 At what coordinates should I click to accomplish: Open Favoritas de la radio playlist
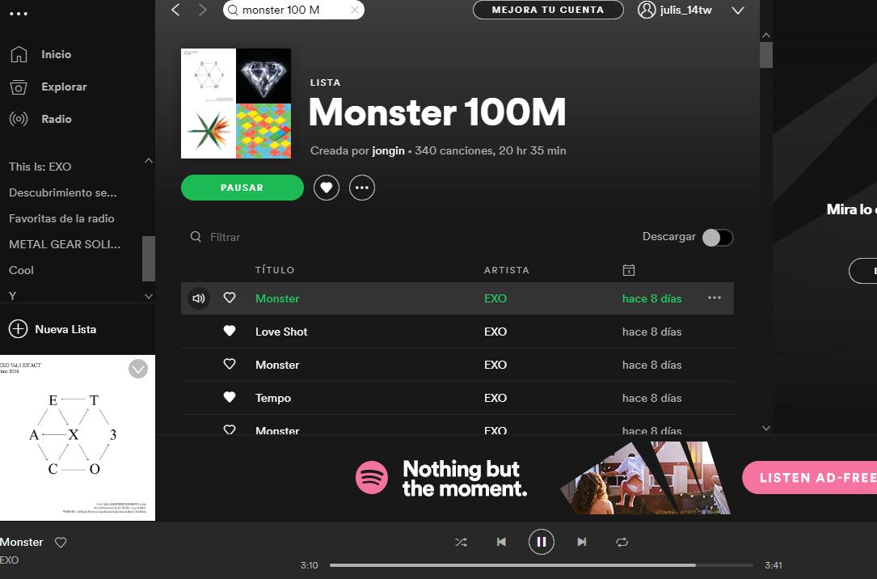point(61,218)
